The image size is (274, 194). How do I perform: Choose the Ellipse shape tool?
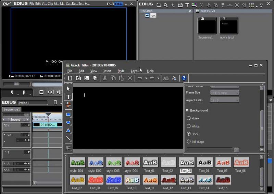68,122
